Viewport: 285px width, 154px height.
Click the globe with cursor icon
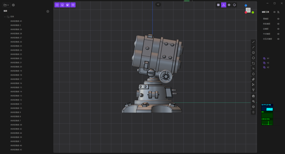click(x=253, y=96)
